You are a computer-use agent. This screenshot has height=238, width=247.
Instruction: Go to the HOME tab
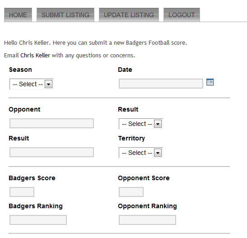tap(18, 15)
